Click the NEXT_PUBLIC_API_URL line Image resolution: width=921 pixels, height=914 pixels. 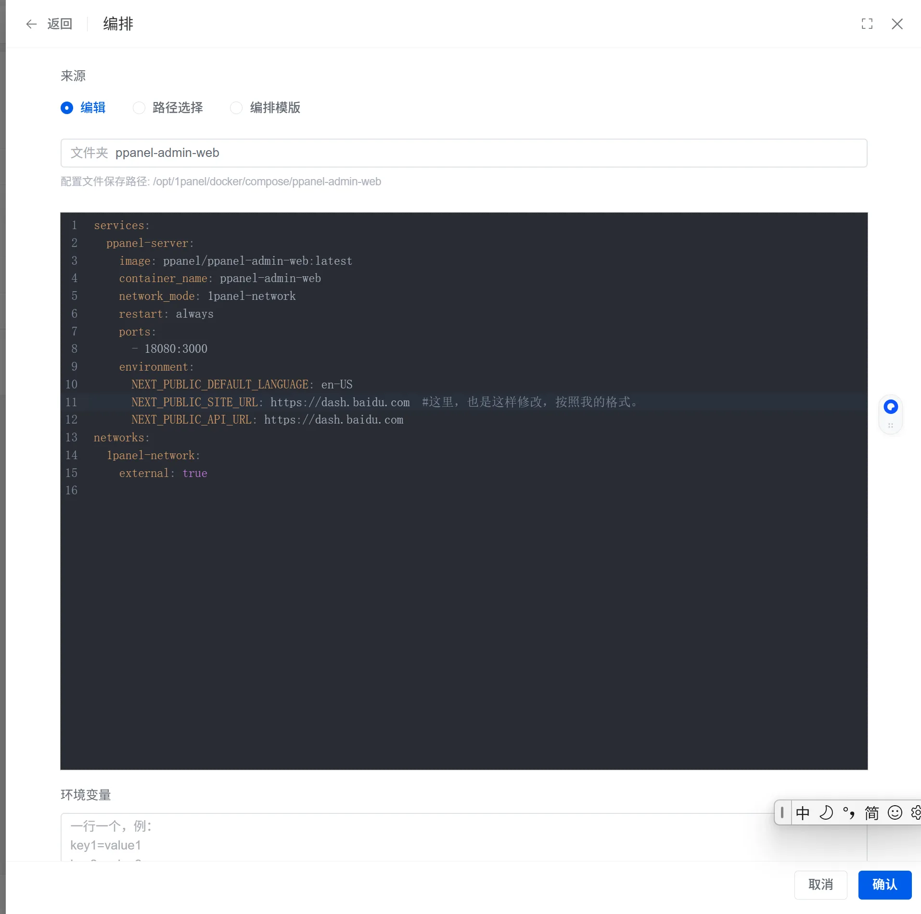(x=268, y=420)
